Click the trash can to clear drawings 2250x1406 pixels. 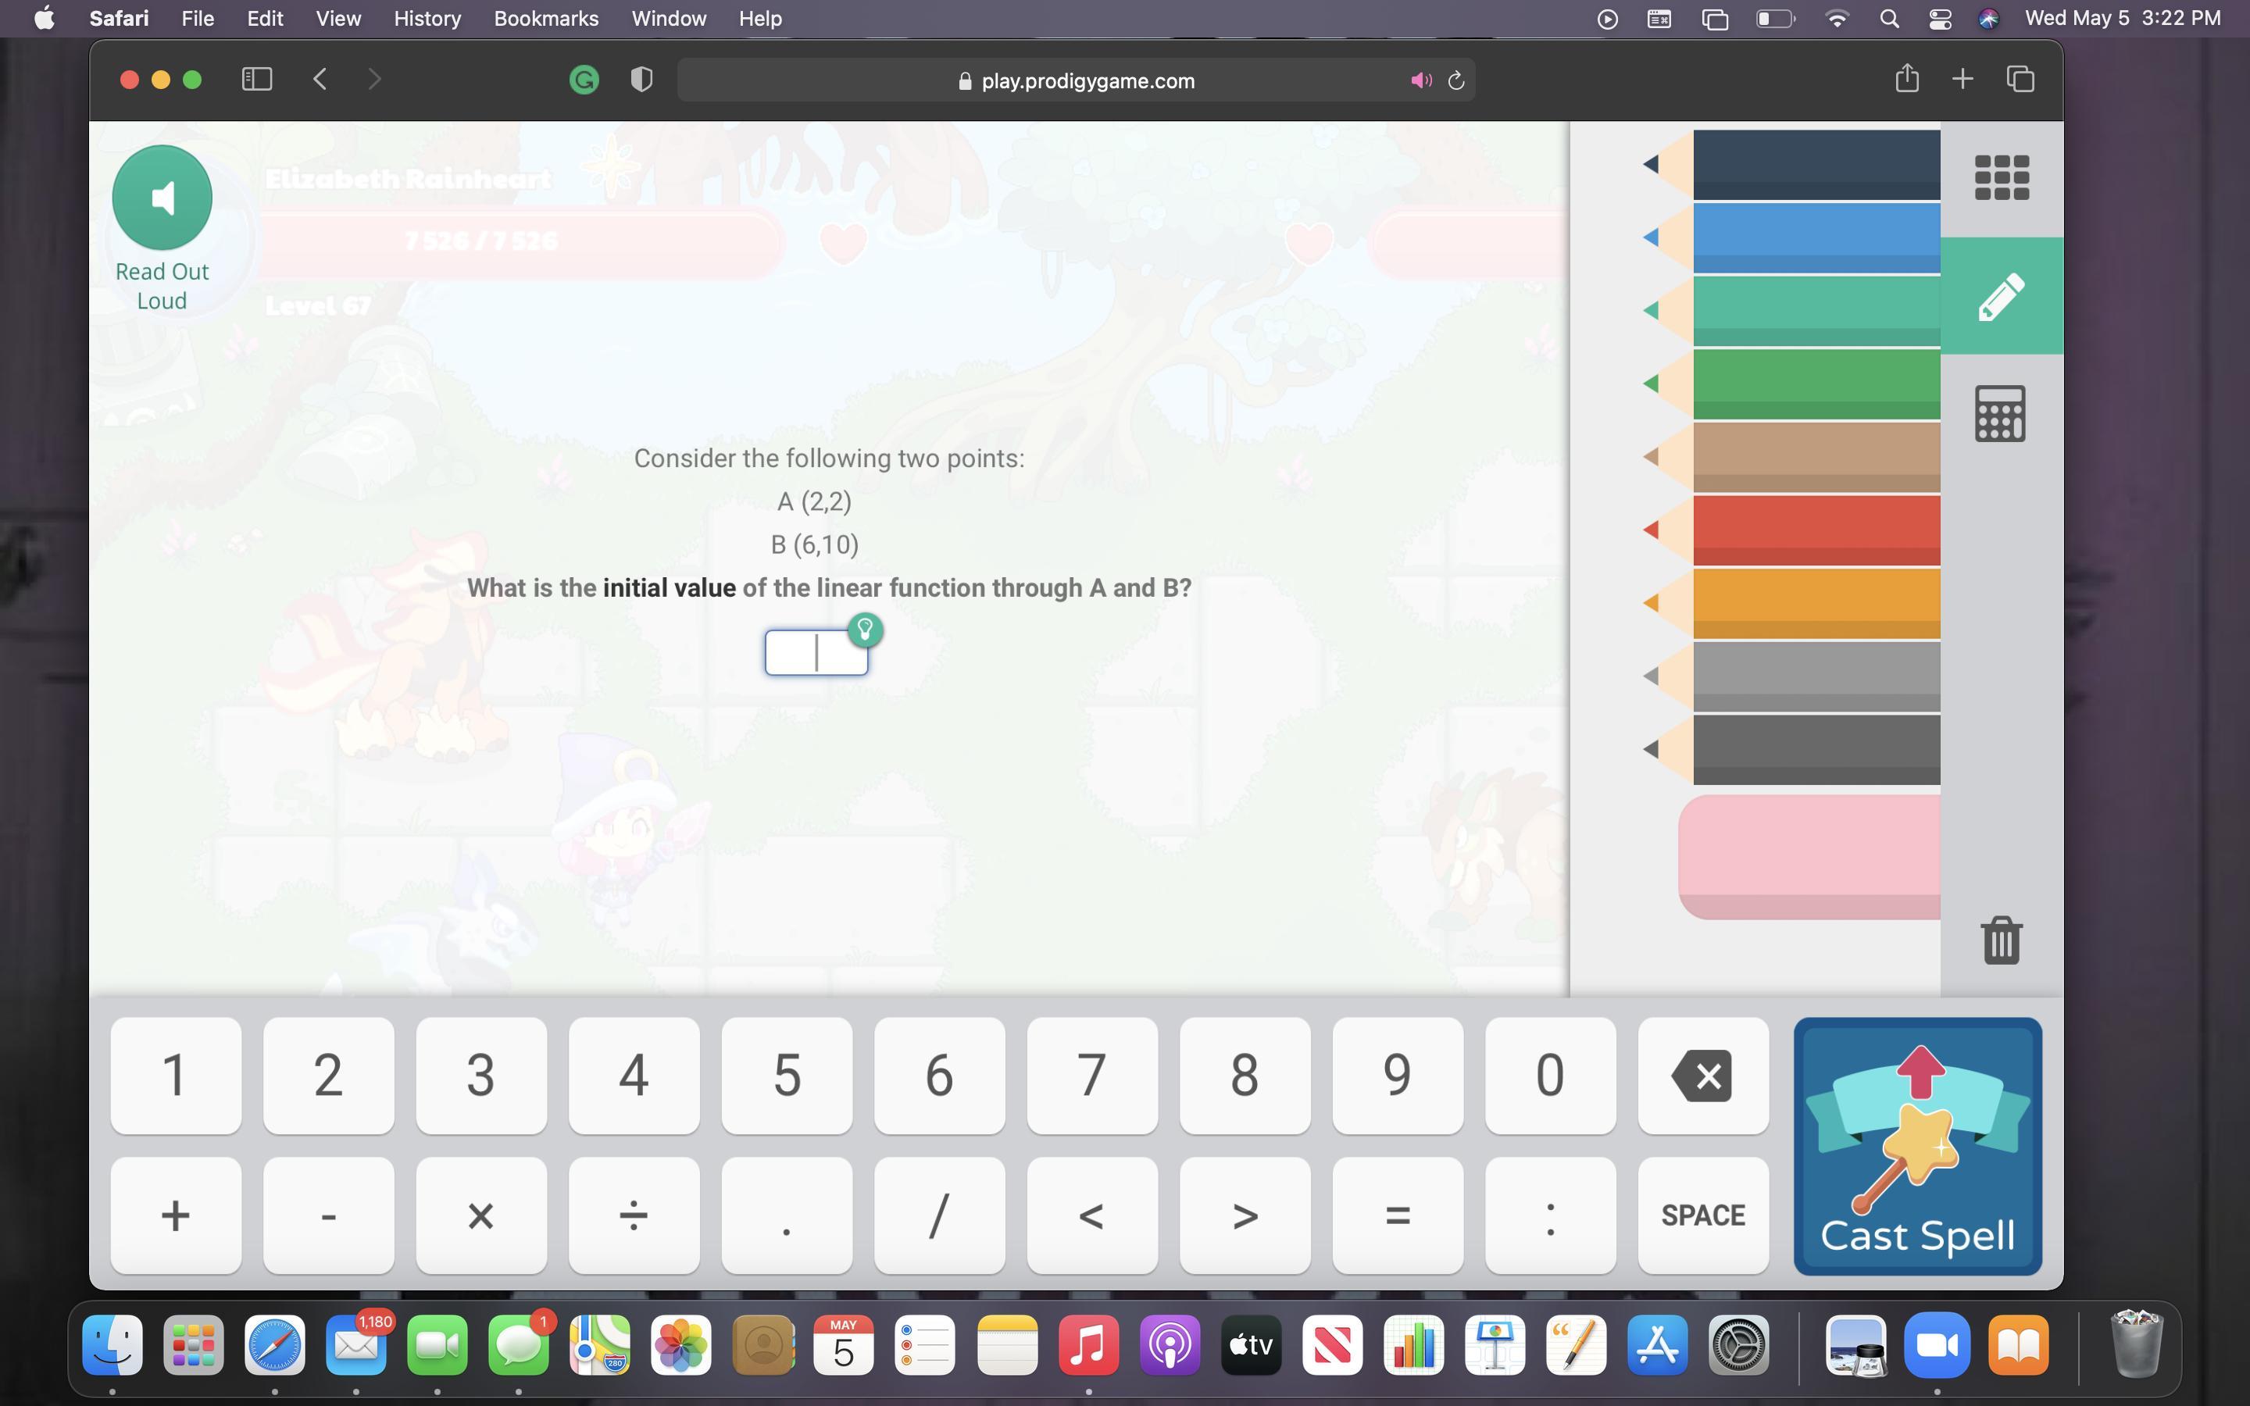[x=2001, y=940]
